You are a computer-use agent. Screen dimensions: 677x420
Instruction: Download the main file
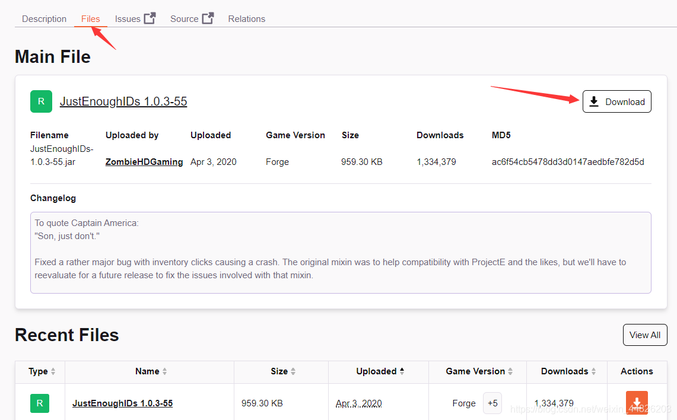[616, 101]
